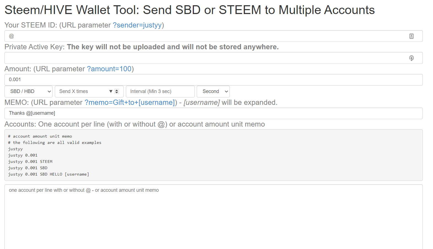The image size is (433, 249).
Task: Open the Second time unit dropdown
Action: coord(213,91)
